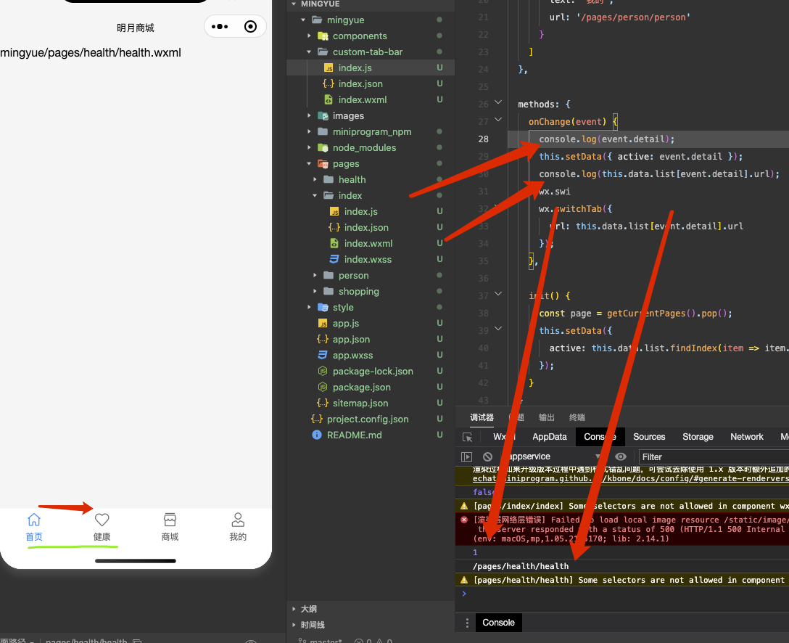789x643 pixels.
Task: Collapse the custom-tab-bar folder
Action: click(309, 52)
